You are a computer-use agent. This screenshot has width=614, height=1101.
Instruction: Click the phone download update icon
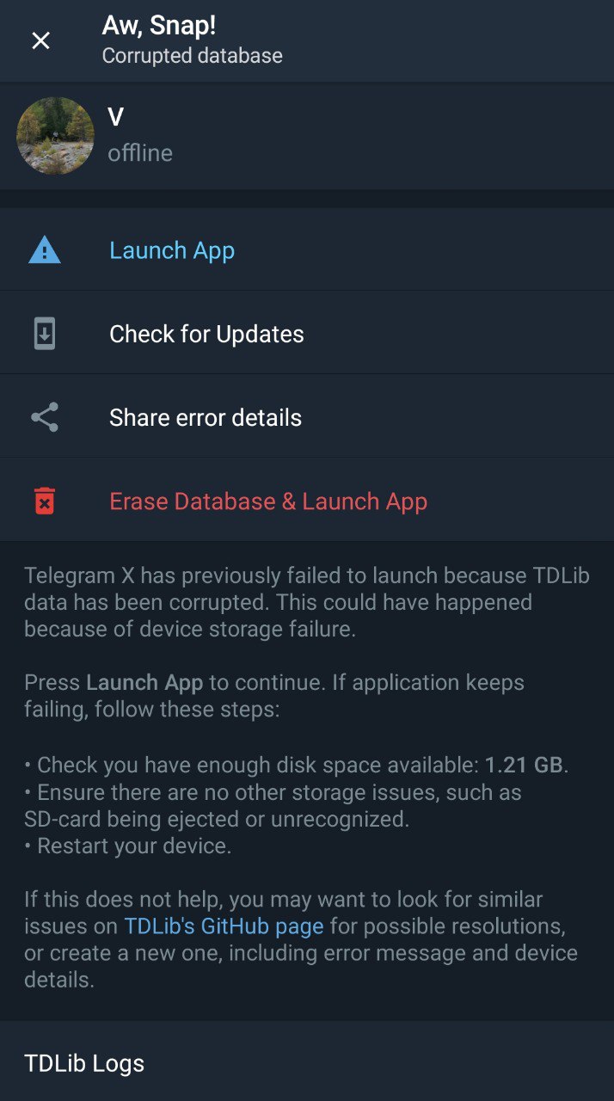[45, 334]
